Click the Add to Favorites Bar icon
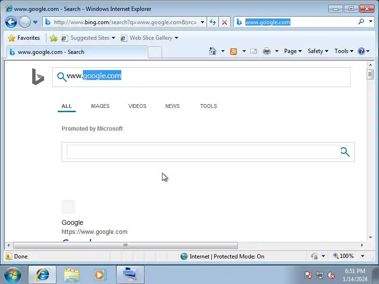This screenshot has height=284, width=379. (54, 38)
